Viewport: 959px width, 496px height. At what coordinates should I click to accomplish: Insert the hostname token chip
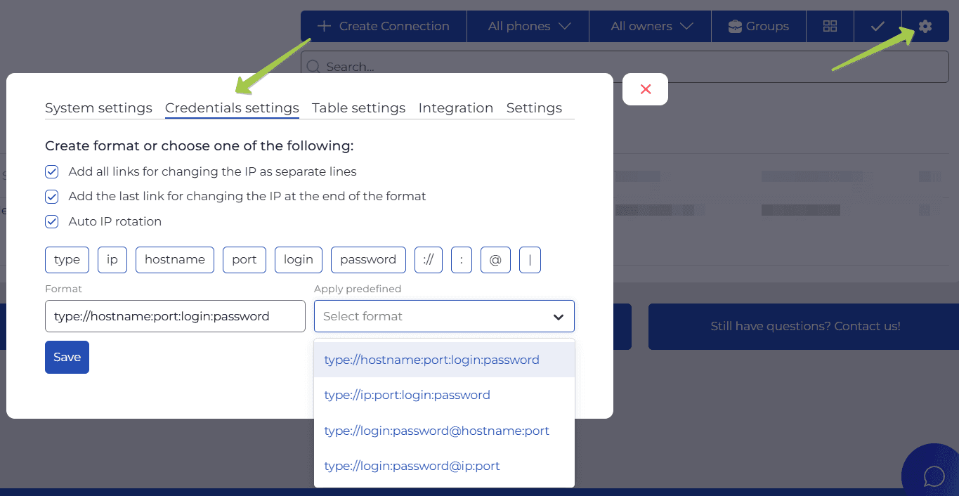(174, 260)
